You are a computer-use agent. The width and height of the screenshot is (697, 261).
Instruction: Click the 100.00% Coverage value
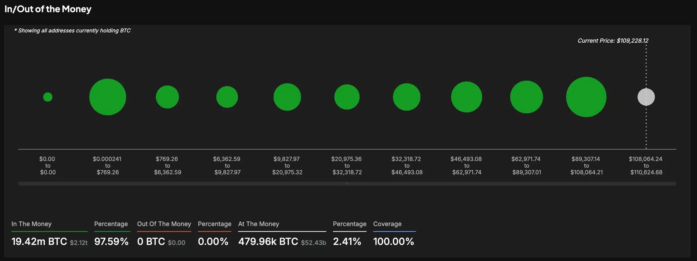(x=394, y=241)
